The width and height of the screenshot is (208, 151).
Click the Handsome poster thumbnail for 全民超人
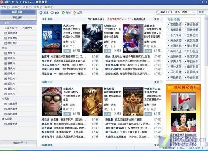point(52,101)
